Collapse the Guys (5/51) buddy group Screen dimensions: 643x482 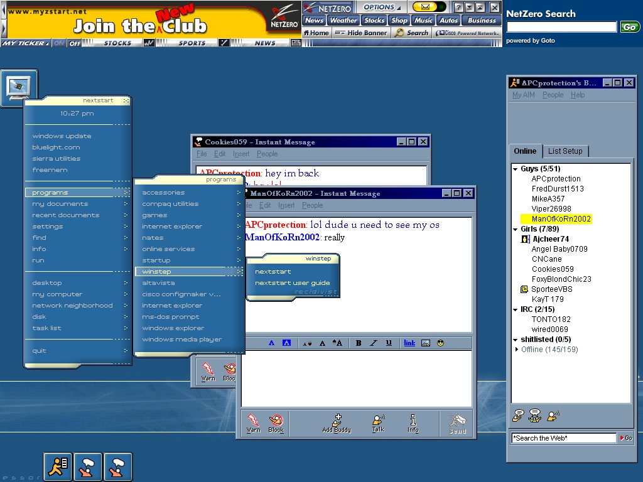click(x=515, y=169)
